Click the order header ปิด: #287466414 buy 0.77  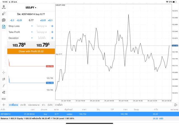click(31, 14)
